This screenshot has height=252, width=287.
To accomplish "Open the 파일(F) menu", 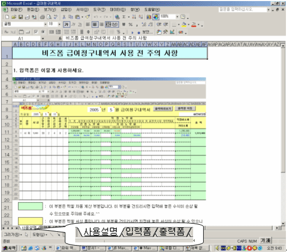I will click(17, 10).
